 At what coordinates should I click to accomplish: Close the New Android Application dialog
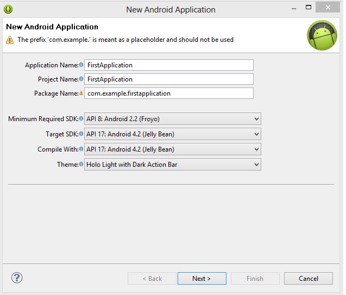tap(328, 8)
